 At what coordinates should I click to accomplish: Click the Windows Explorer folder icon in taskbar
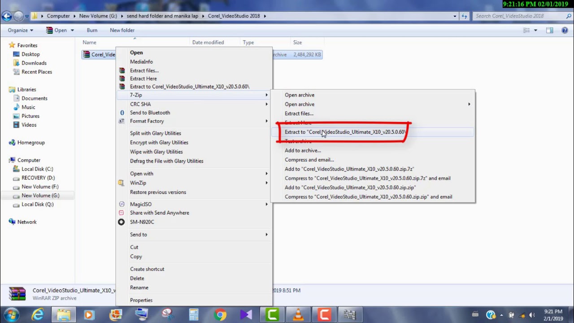[63, 315]
